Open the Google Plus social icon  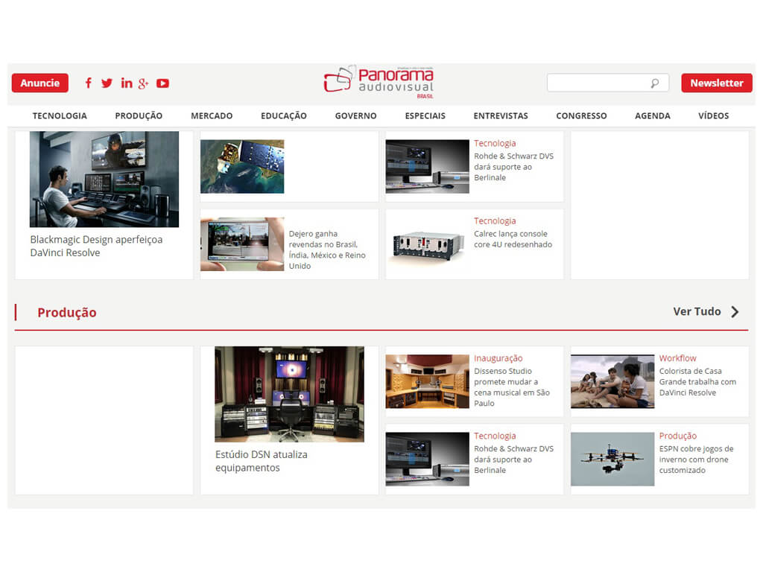click(143, 83)
